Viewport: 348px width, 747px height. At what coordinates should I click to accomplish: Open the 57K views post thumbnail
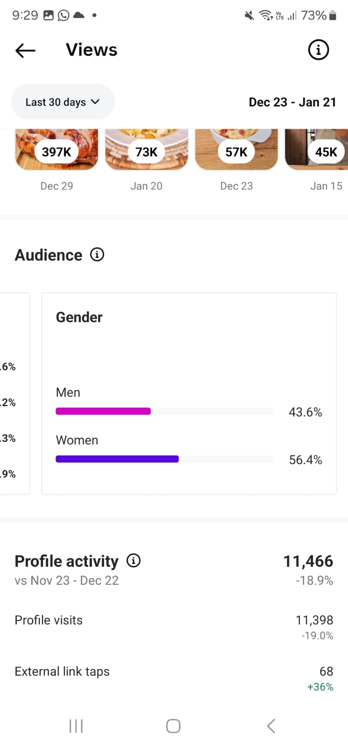coord(237,150)
